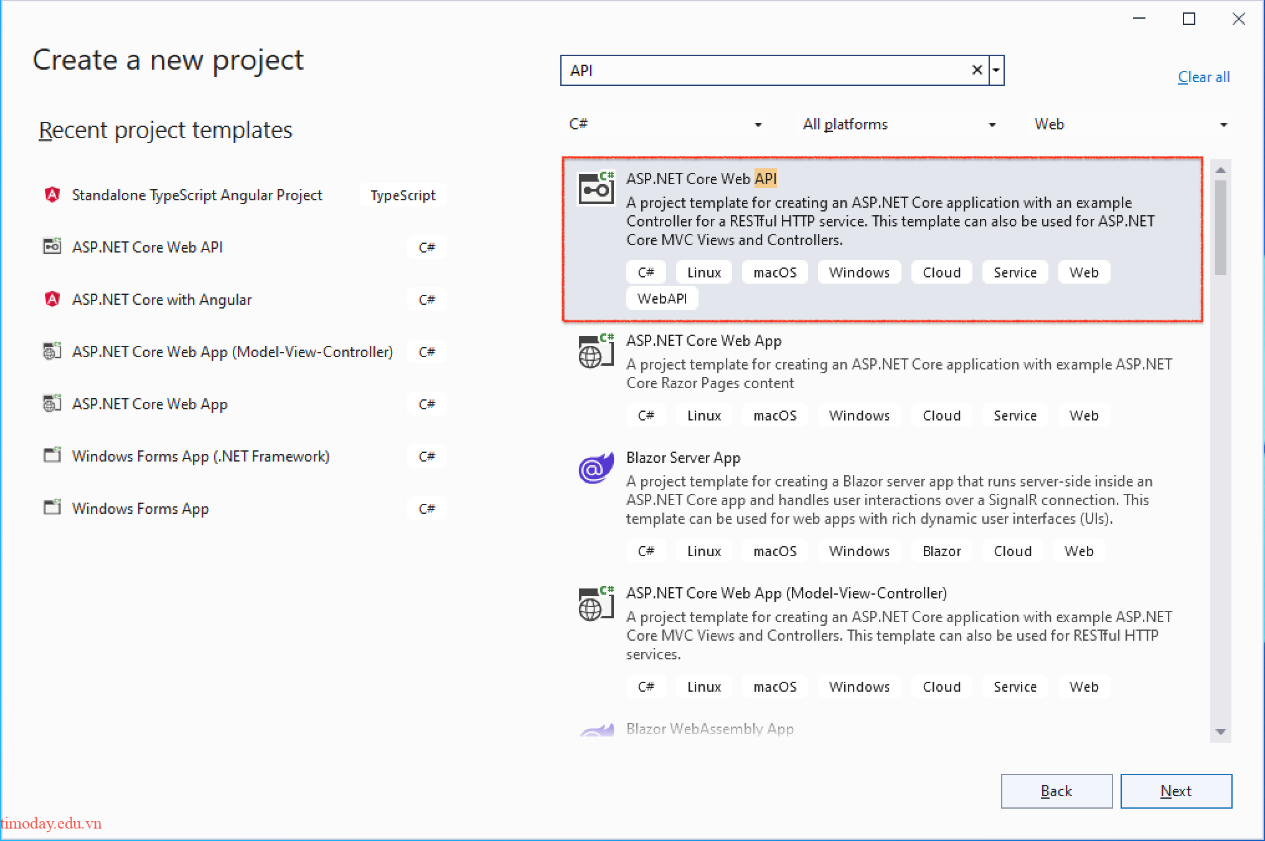This screenshot has width=1265, height=841.
Task: Click the Windows Forms App (.NET Framework) icon
Action: tap(52, 455)
